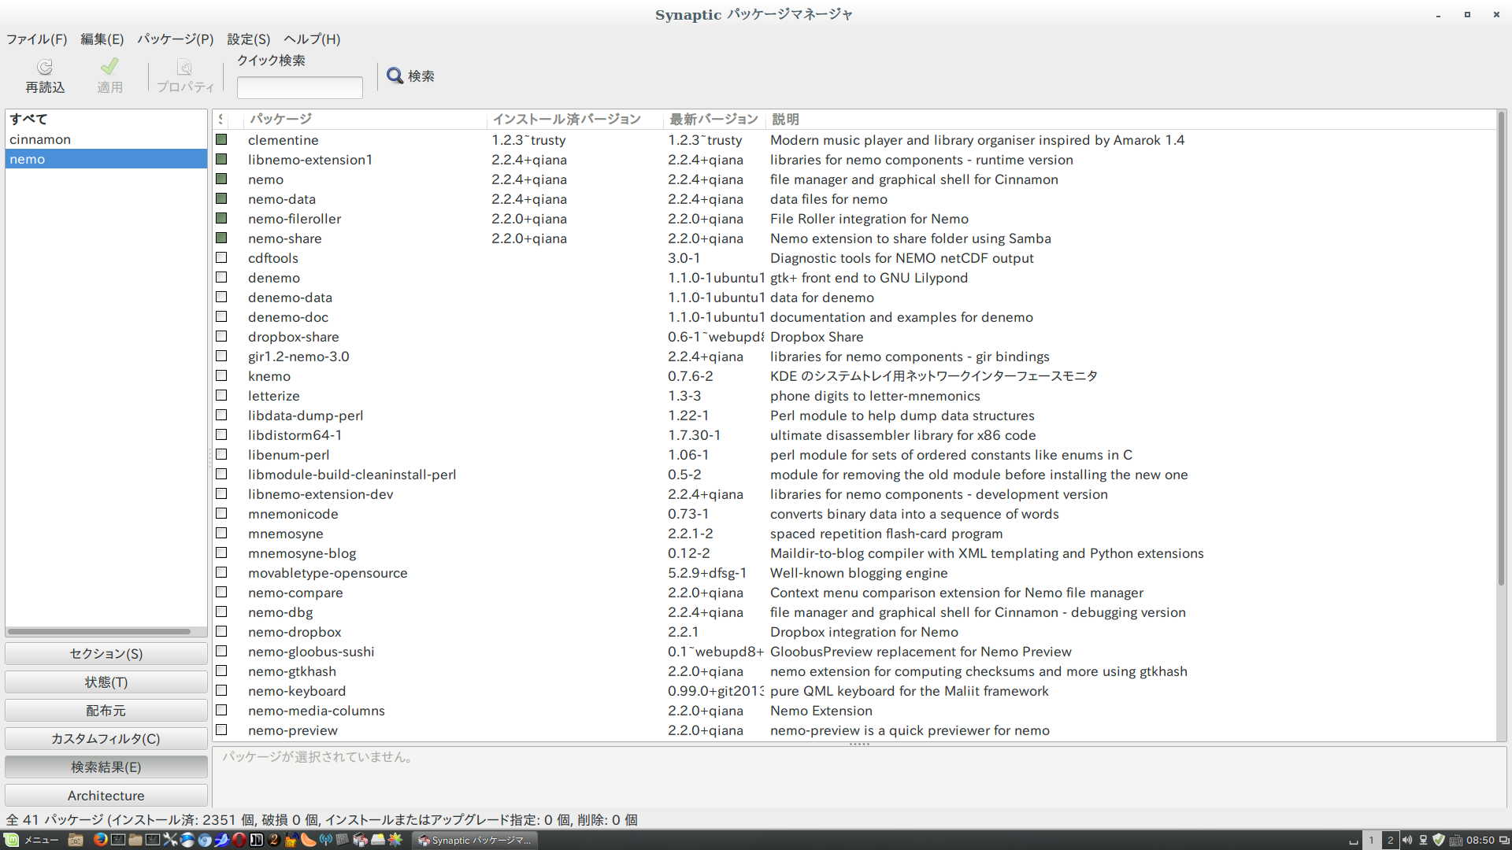Viewport: 1512px width, 850px height.
Task: Switch to workspace 1 in the panel
Action: pyautogui.click(x=1371, y=840)
